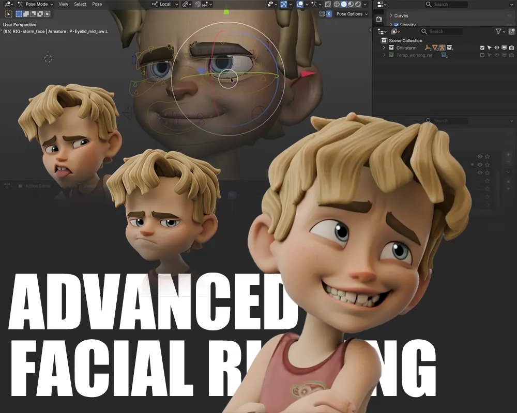Toggle the Simplify checkbox

(x=397, y=25)
